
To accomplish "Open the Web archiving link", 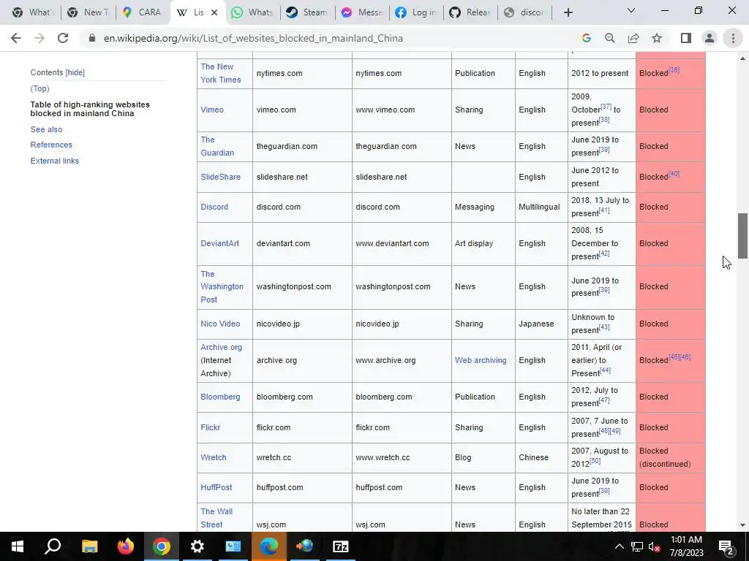I will coord(480,360).
